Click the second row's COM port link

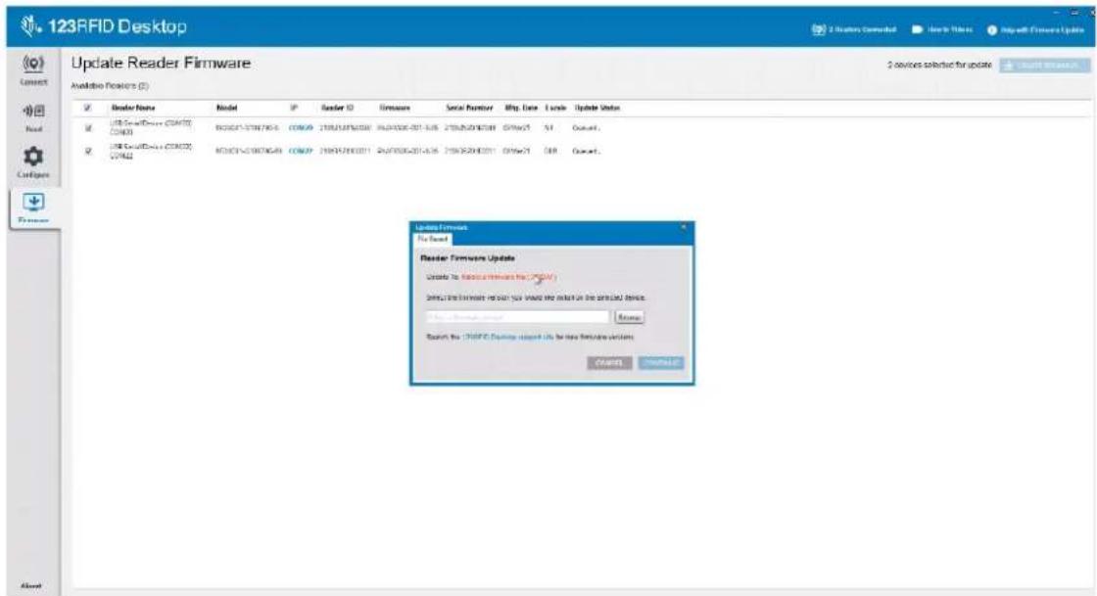click(x=301, y=151)
